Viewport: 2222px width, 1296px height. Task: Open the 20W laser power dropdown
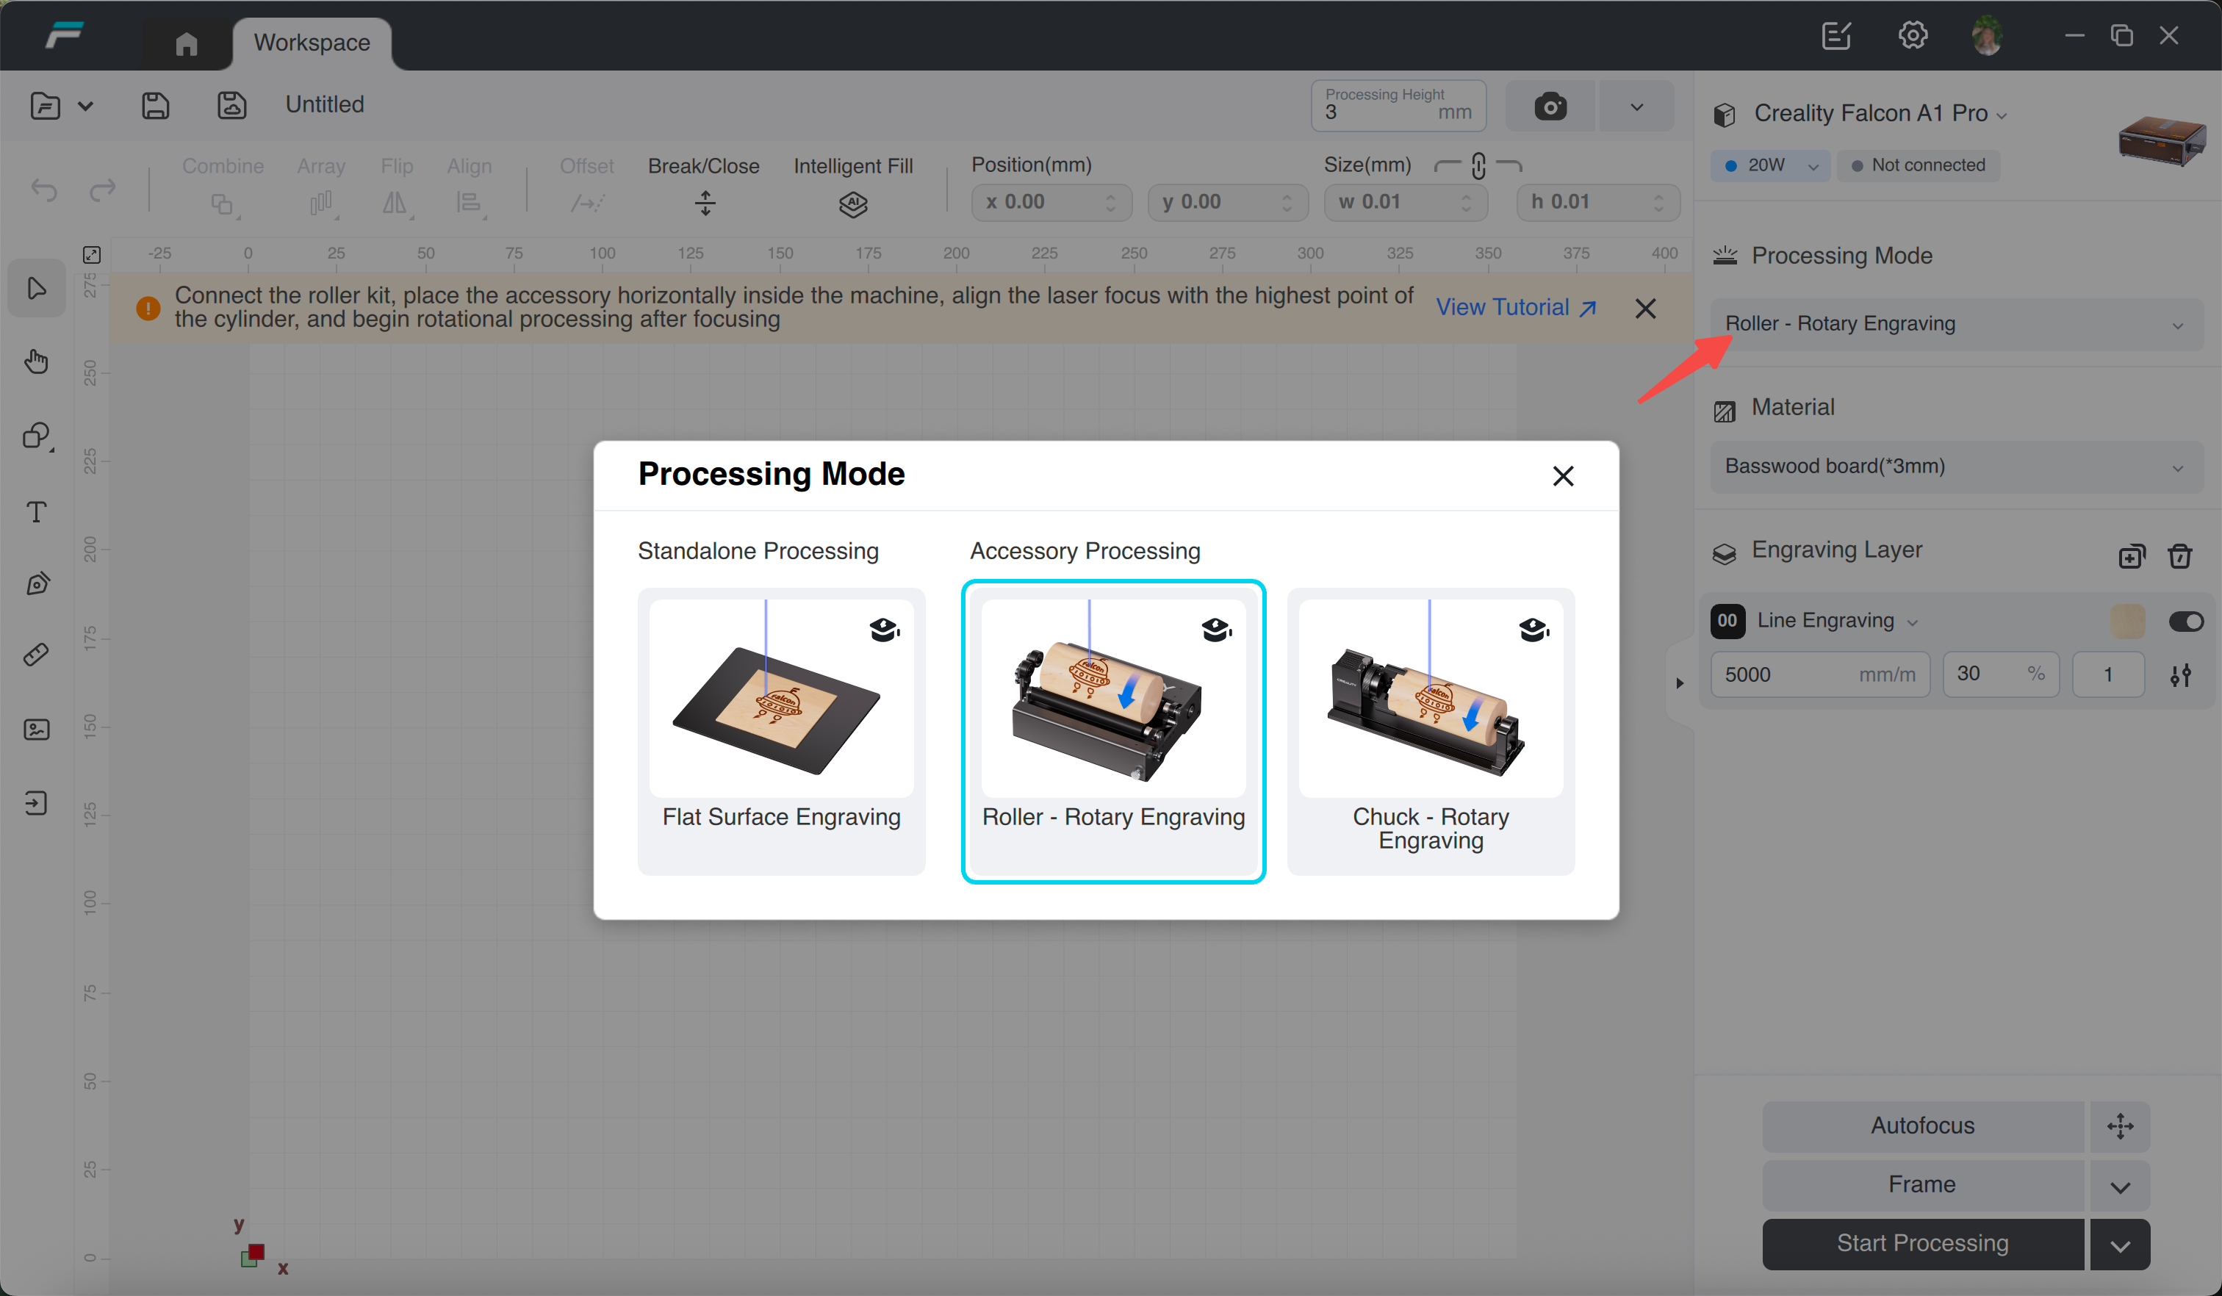coord(1769,166)
